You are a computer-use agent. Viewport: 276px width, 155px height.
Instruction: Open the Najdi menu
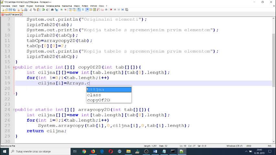[x=22, y=6]
